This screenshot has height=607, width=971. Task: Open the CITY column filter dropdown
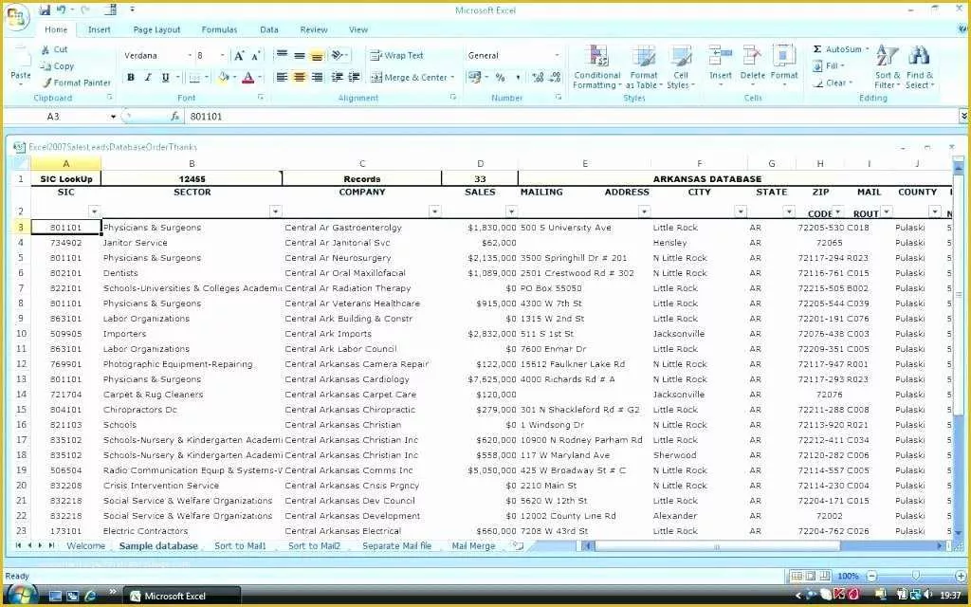coord(741,212)
